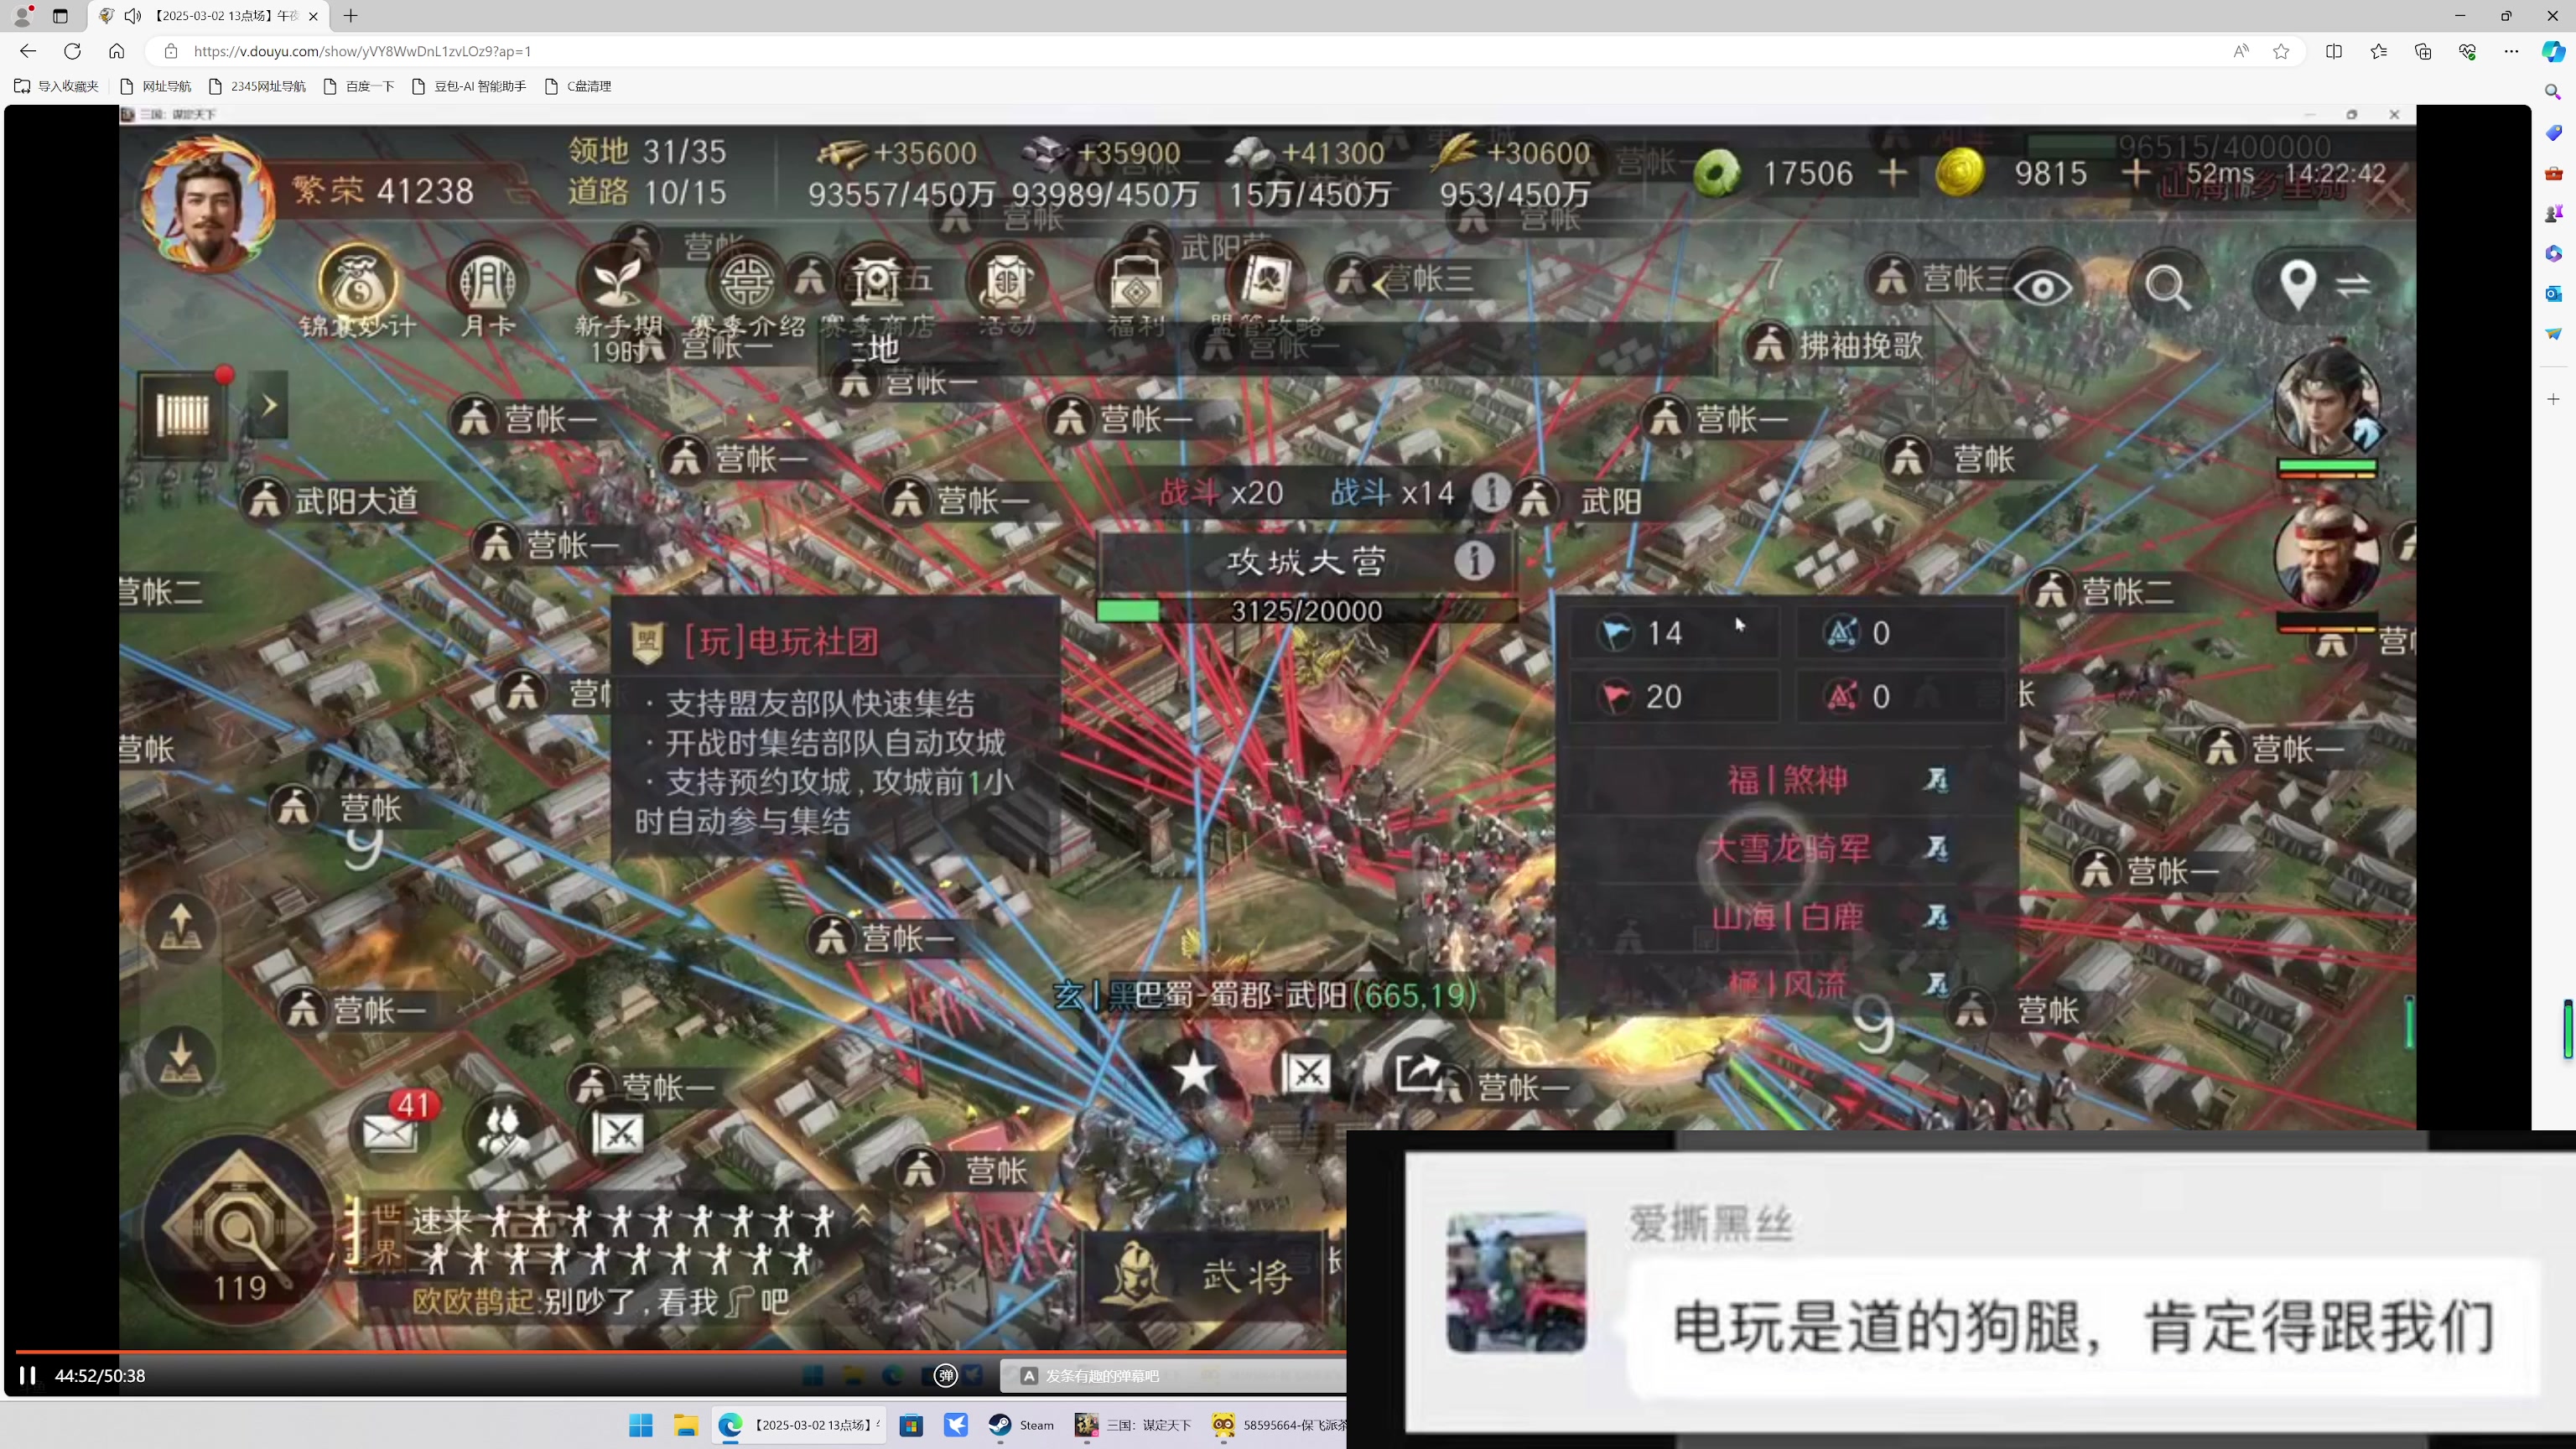This screenshot has height=1449, width=2576.
Task: Open the lord avatar portrait
Action: coord(208,203)
